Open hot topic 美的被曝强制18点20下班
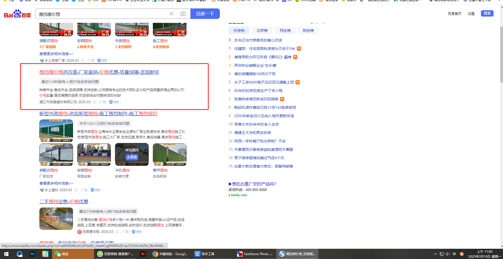 pyautogui.click(x=255, y=74)
